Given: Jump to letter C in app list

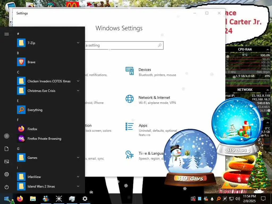Looking at the screenshot, I should tap(18, 72).
